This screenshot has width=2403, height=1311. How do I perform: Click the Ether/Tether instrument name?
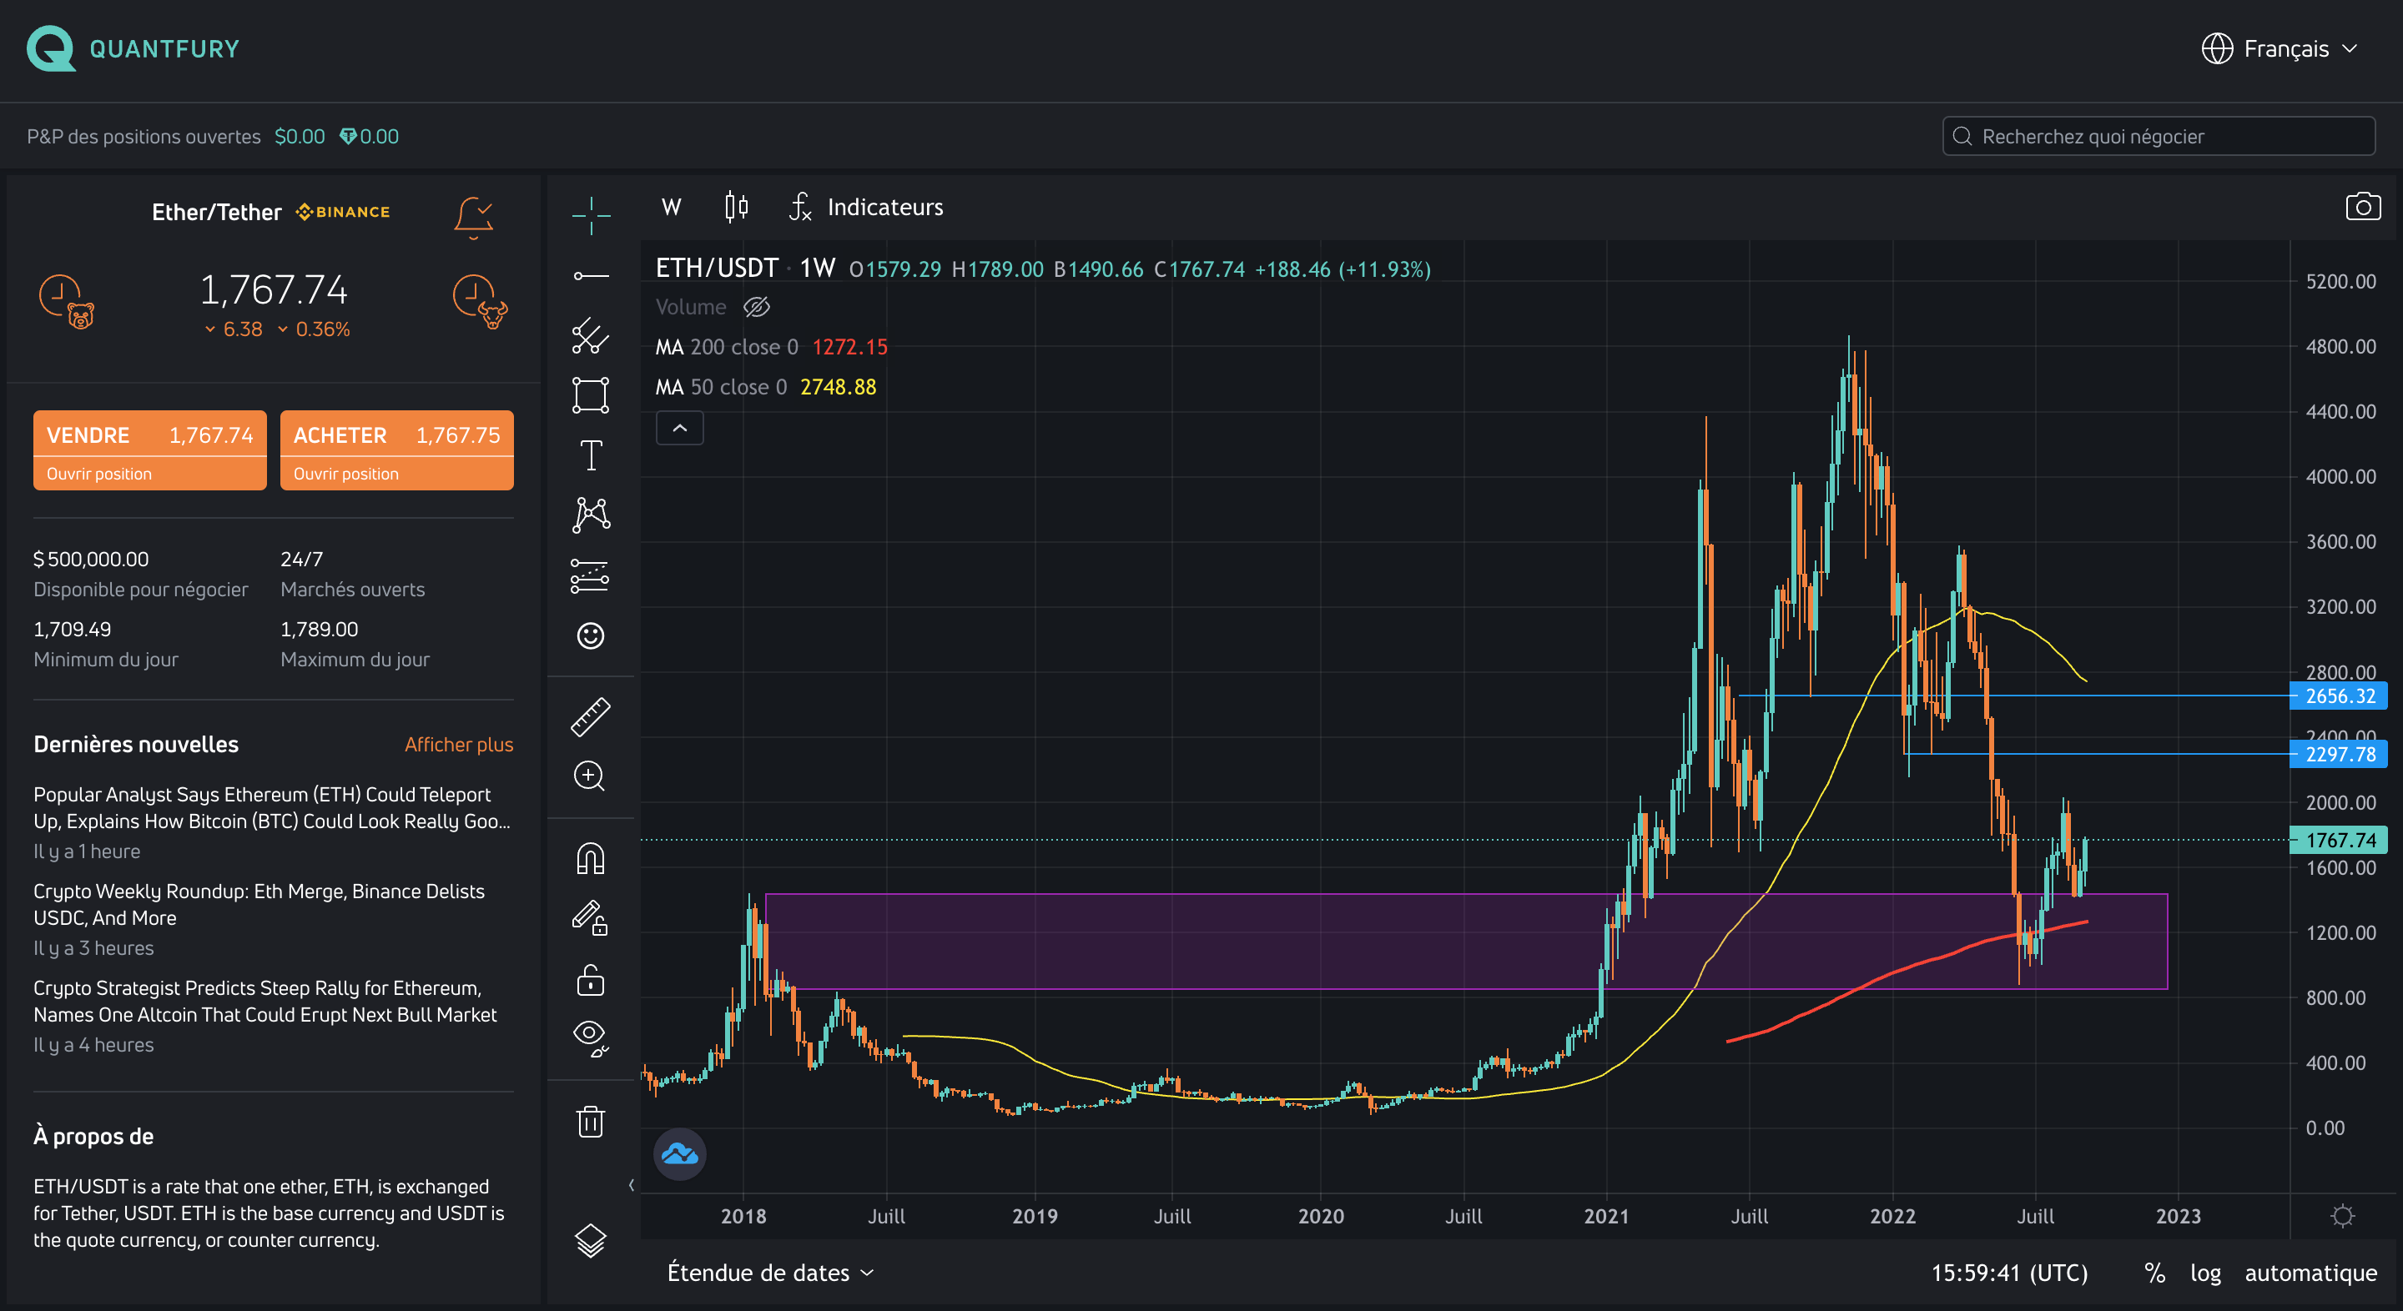(216, 213)
